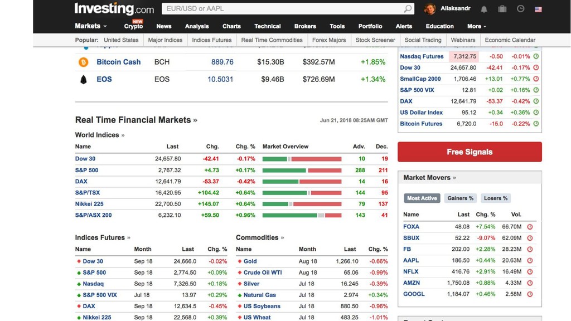
Task: Open the Stock Screener link
Action: click(x=375, y=40)
